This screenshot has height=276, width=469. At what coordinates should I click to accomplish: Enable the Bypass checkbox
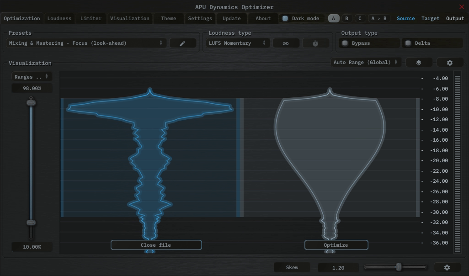pyautogui.click(x=345, y=43)
